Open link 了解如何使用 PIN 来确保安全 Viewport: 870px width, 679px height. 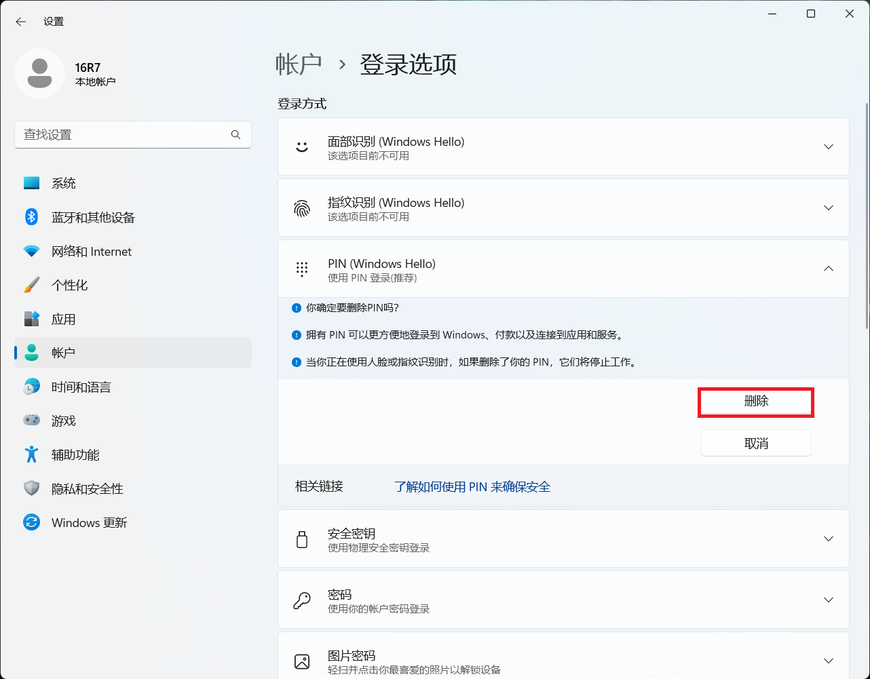472,486
